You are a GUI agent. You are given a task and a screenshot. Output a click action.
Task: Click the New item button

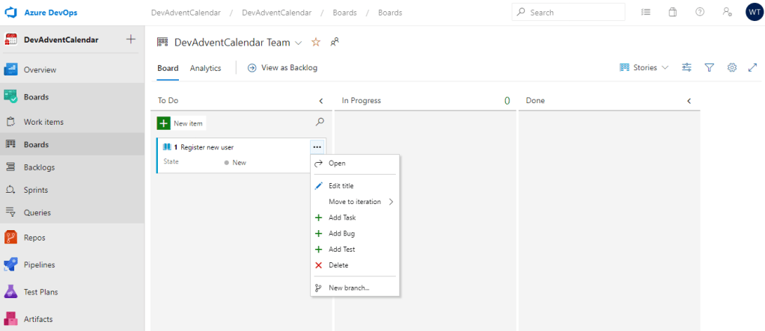pyautogui.click(x=180, y=123)
